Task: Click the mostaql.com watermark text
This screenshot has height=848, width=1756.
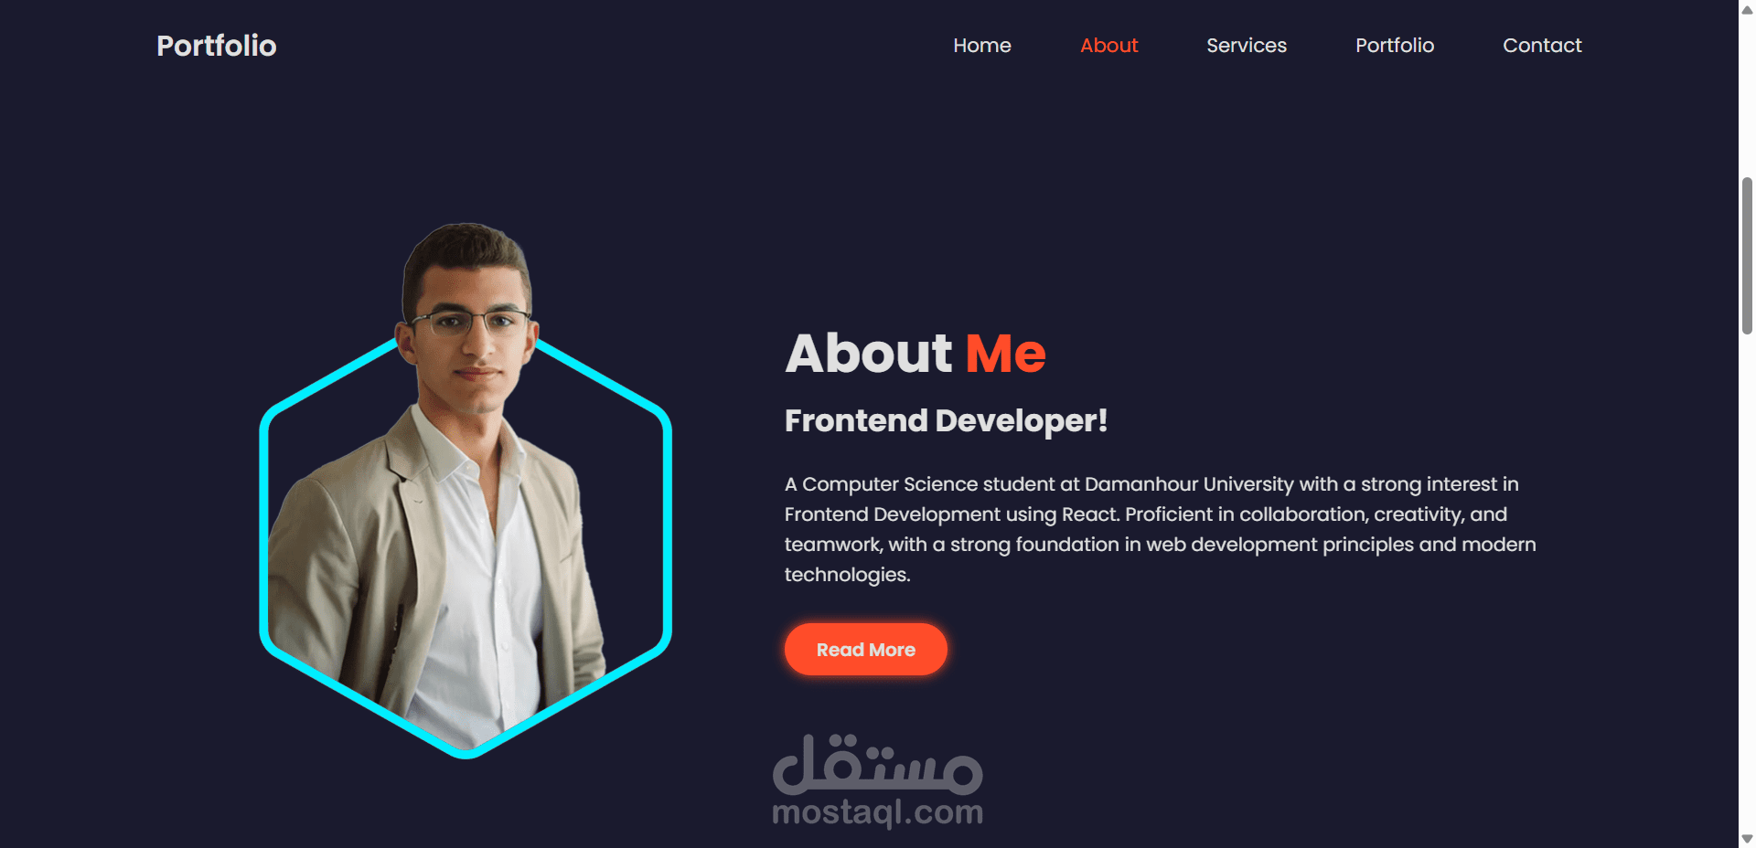Action: [x=877, y=812]
